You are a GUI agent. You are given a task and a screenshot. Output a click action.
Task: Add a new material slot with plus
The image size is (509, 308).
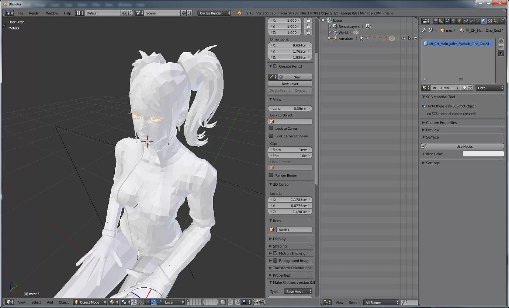click(501, 41)
